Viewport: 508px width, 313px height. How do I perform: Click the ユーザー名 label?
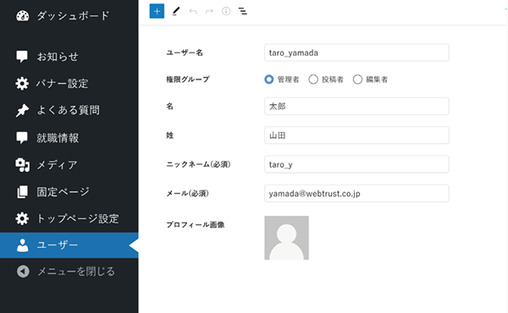(185, 52)
